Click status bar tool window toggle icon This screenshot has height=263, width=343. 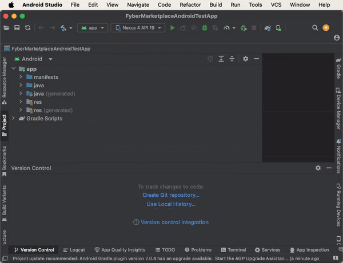point(5,258)
